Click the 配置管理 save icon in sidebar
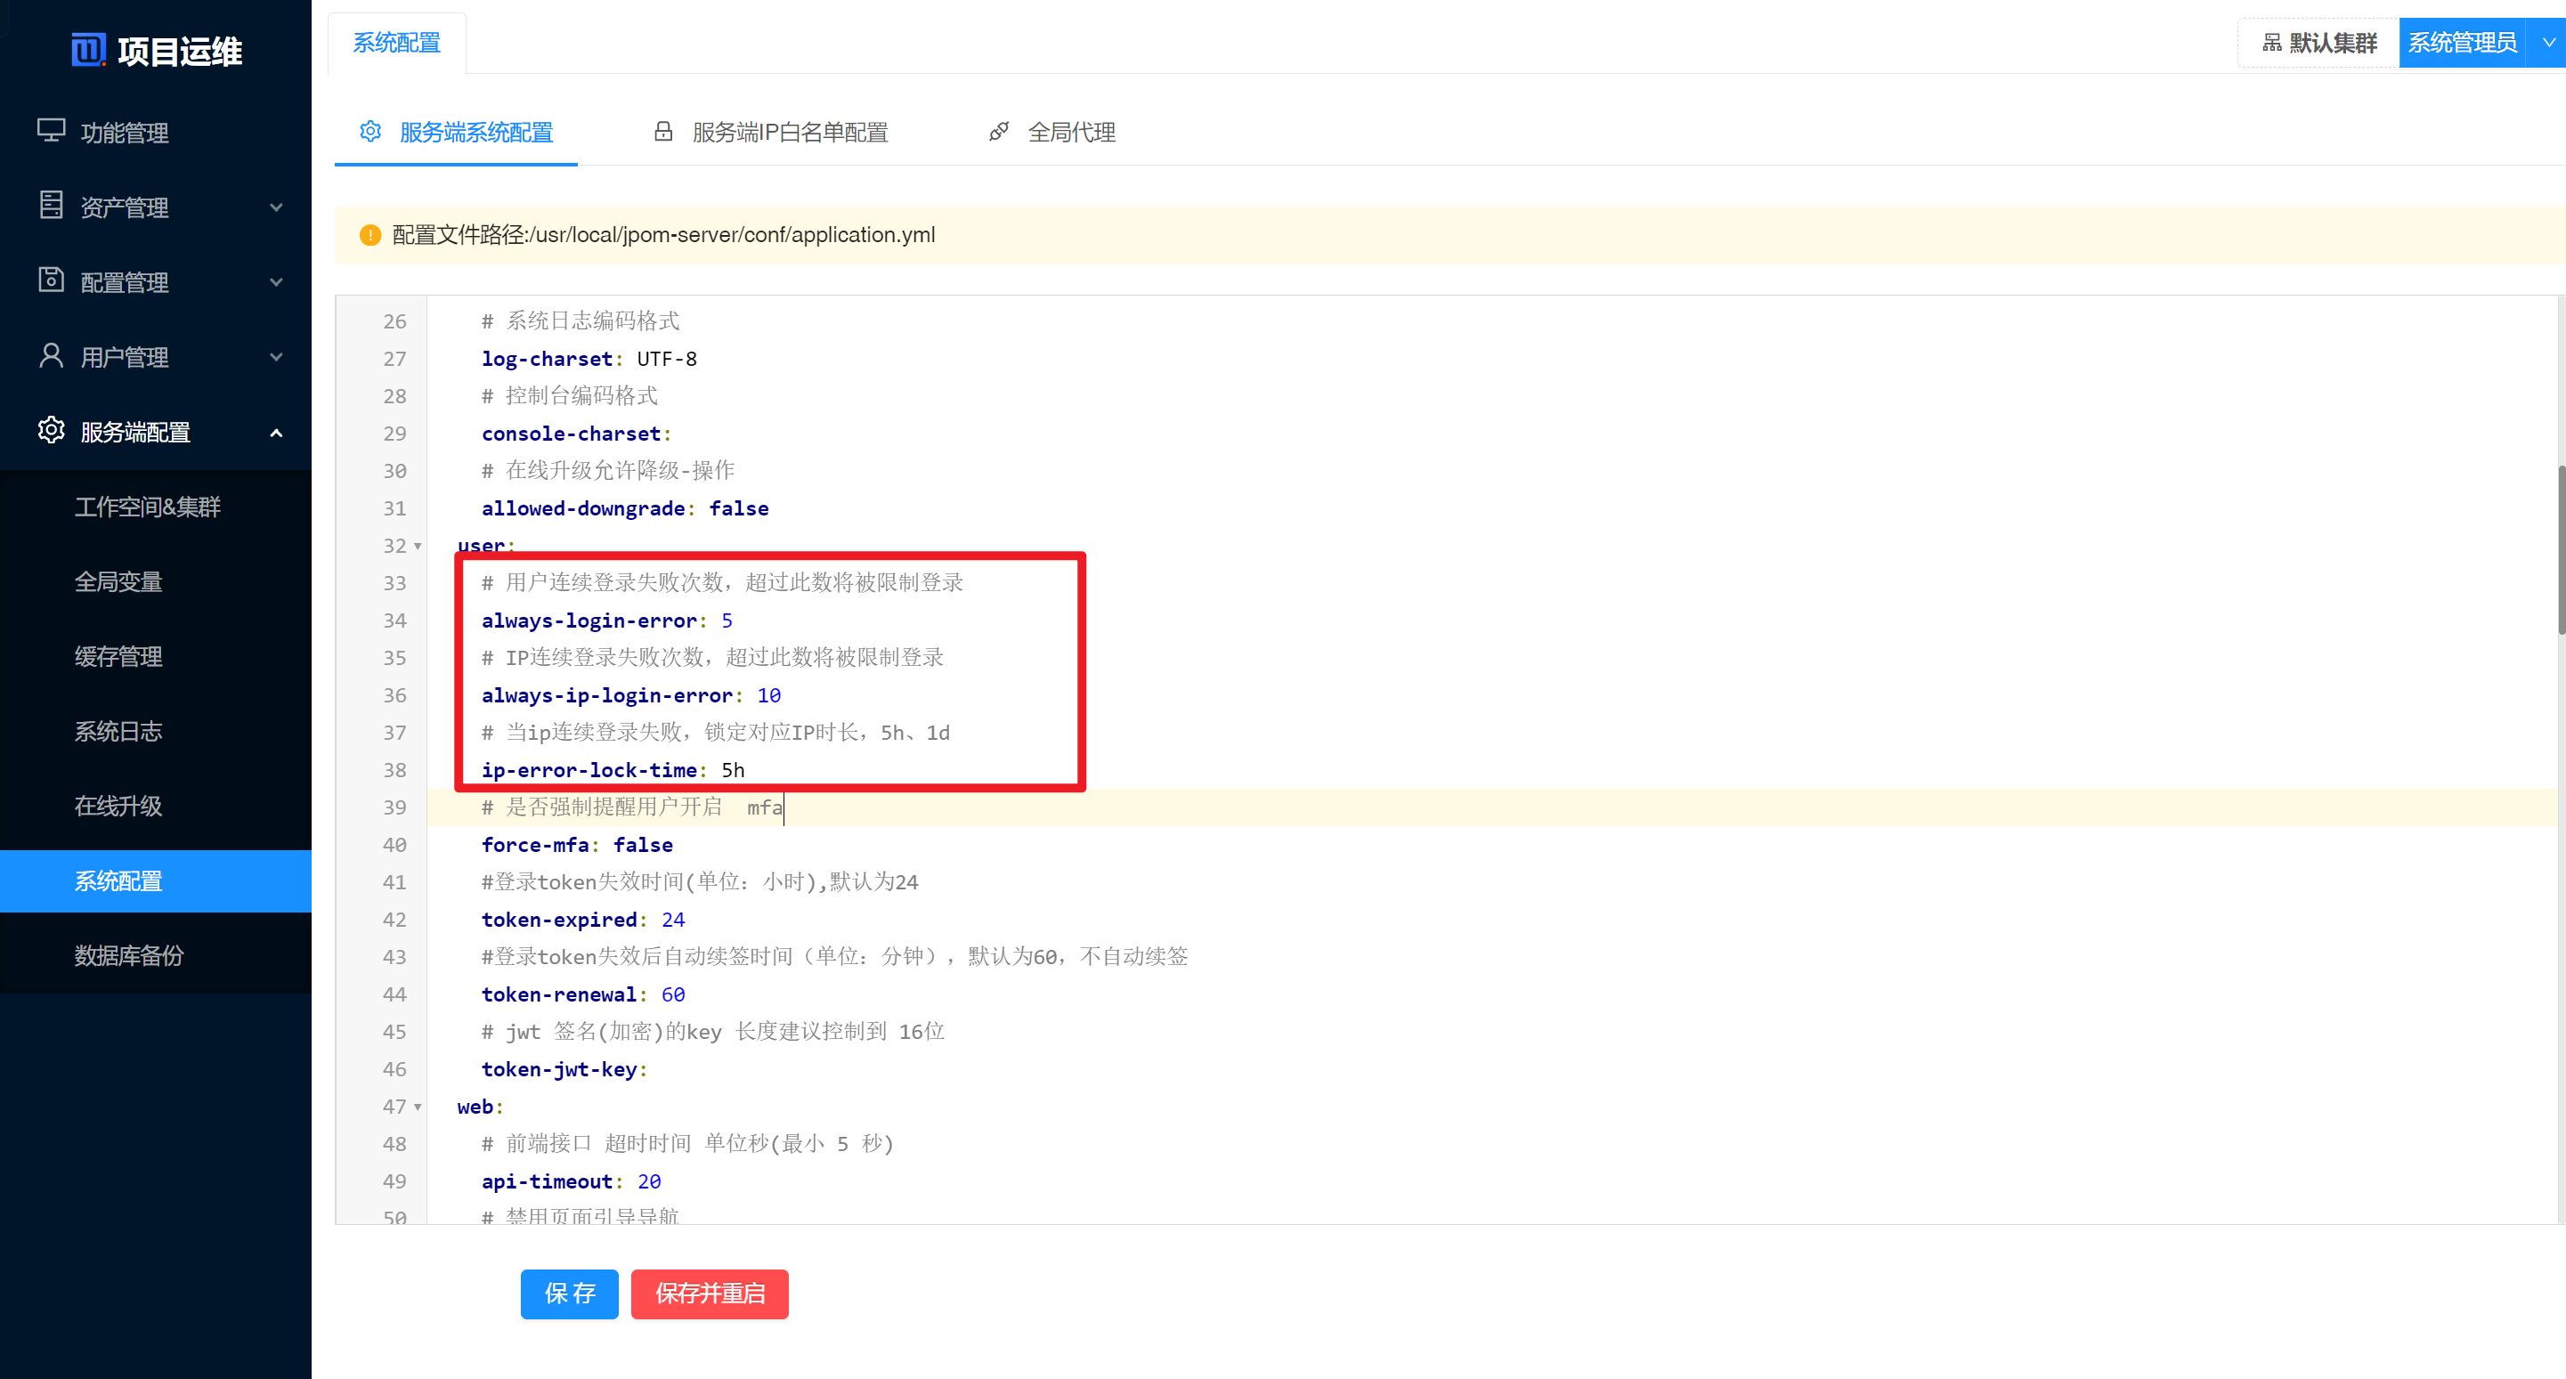The height and width of the screenshot is (1379, 2566). 51,280
